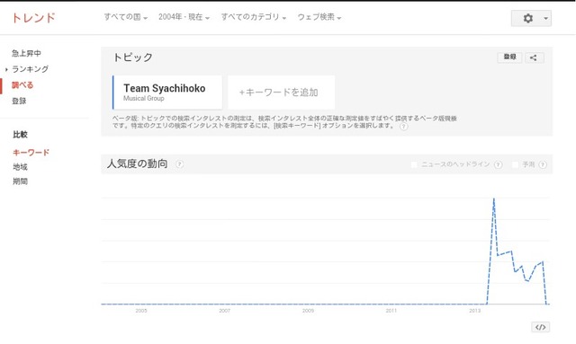The height and width of the screenshot is (344, 576).
Task: Enable ニュースのヘッドライン checkbox
Action: coord(414,164)
